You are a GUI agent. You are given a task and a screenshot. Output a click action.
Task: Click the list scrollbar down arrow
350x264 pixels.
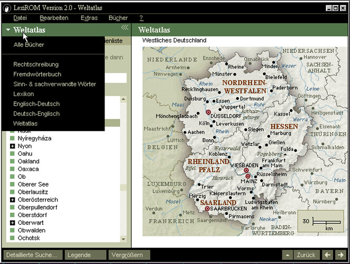[x=123, y=239]
